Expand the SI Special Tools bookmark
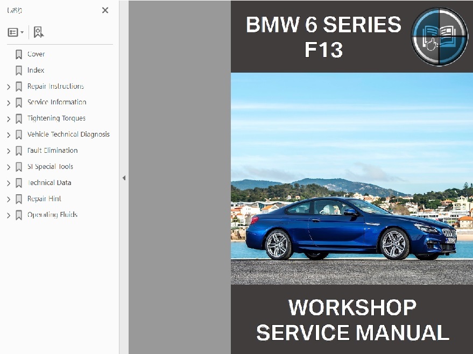Viewport: 473px width, 354px height. [x=9, y=167]
